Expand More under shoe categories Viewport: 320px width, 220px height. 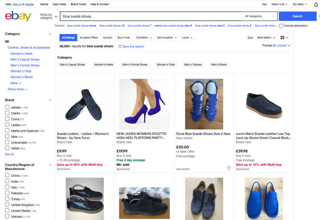tap(16, 83)
